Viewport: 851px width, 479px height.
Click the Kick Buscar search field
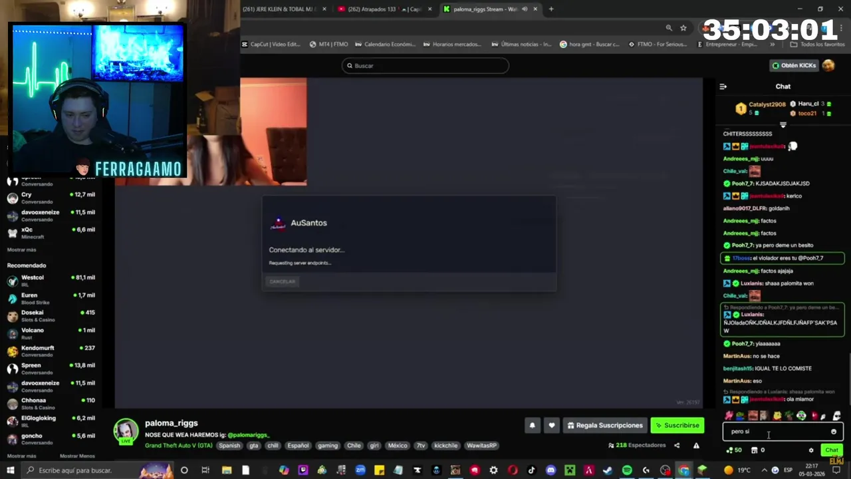pos(425,66)
